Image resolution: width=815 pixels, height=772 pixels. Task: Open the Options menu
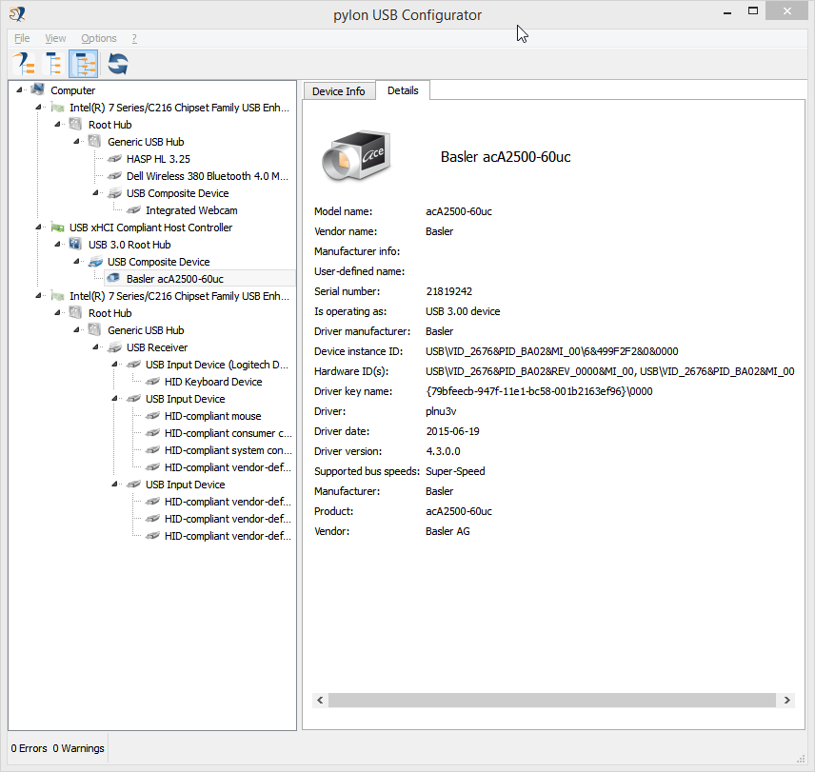[99, 38]
